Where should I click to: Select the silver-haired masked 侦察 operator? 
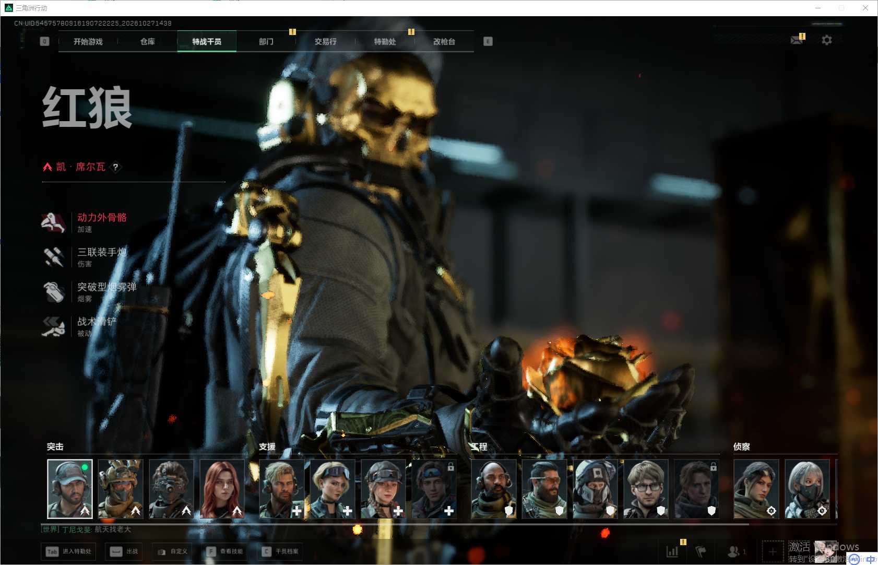807,489
